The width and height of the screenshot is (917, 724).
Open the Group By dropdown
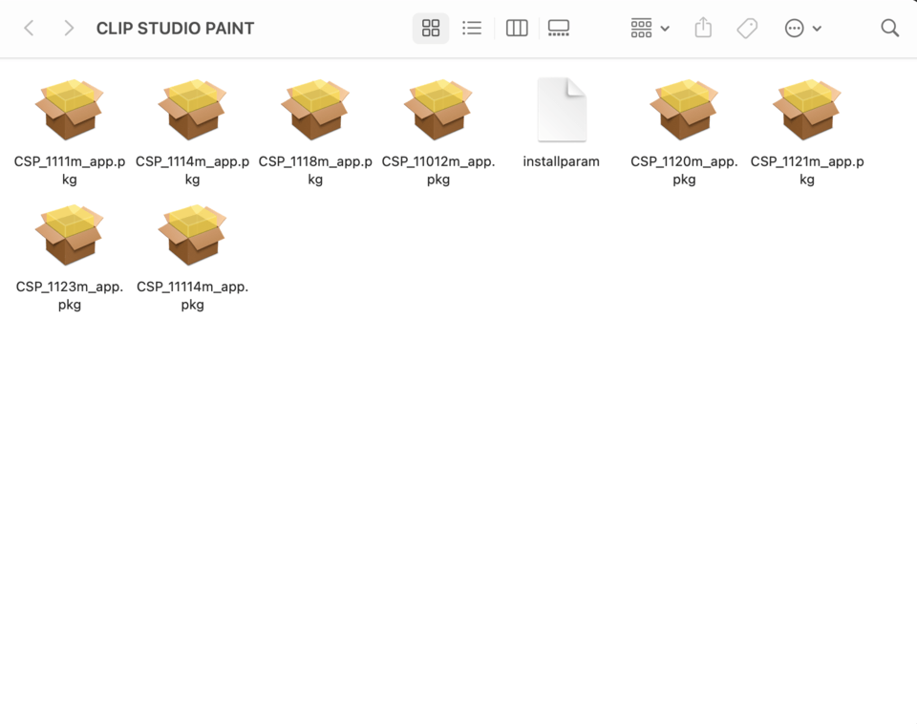(650, 28)
